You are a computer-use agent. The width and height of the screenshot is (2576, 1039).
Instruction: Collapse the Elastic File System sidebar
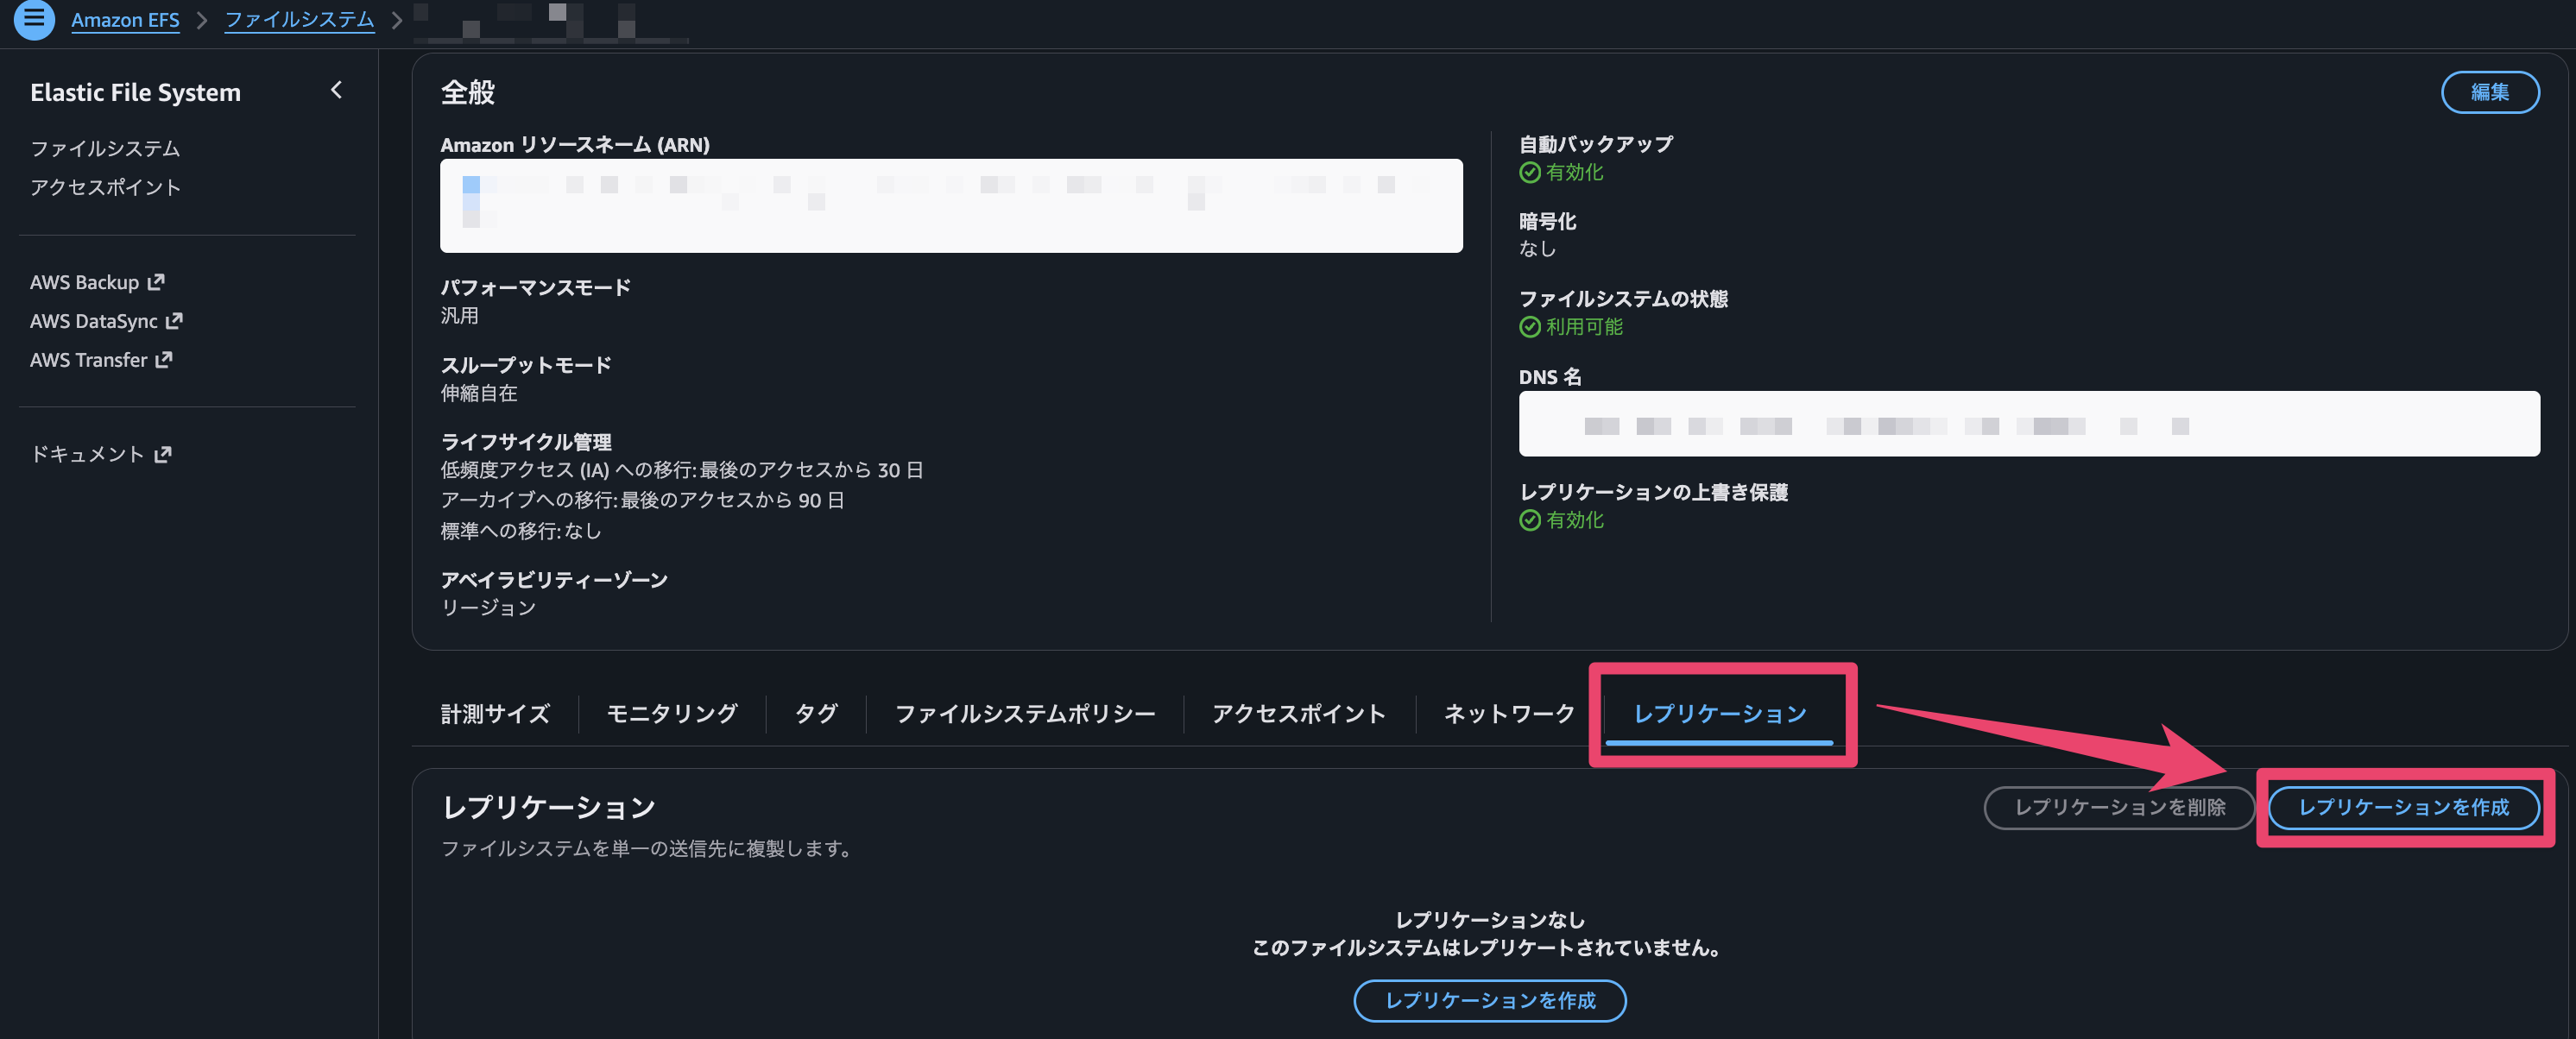pyautogui.click(x=336, y=90)
